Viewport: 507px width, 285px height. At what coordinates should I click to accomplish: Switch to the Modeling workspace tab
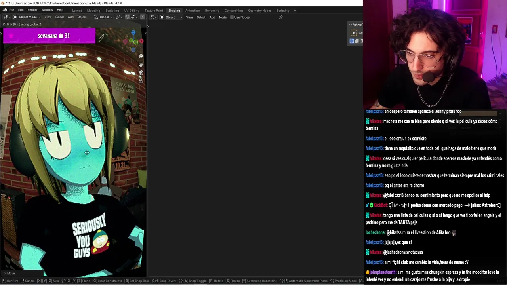pos(93,11)
